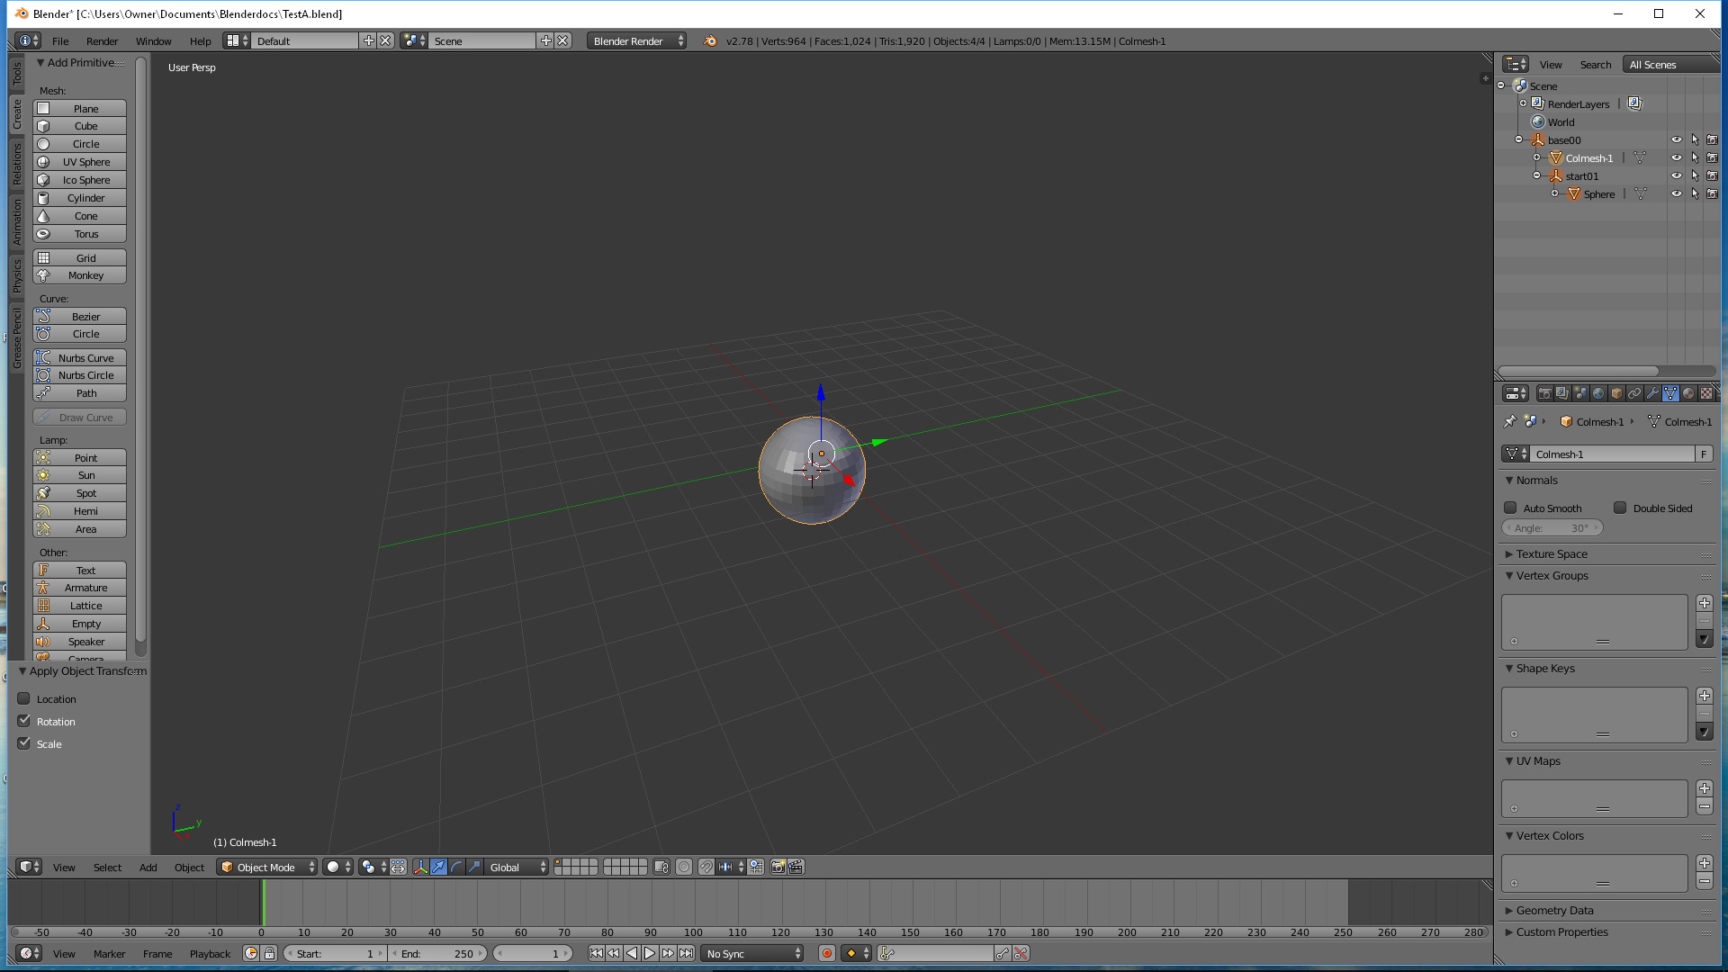Select the World item in outliner
This screenshot has height=972, width=1728.
coord(1560,121)
